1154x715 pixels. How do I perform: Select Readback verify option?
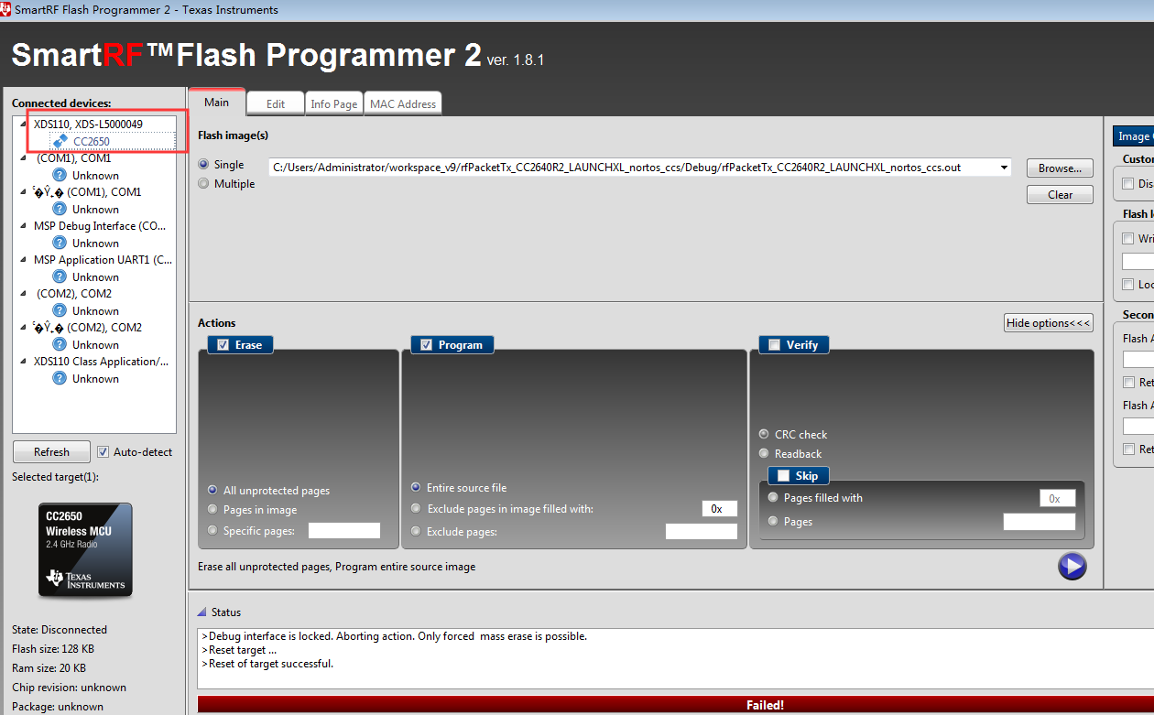pyautogui.click(x=764, y=453)
